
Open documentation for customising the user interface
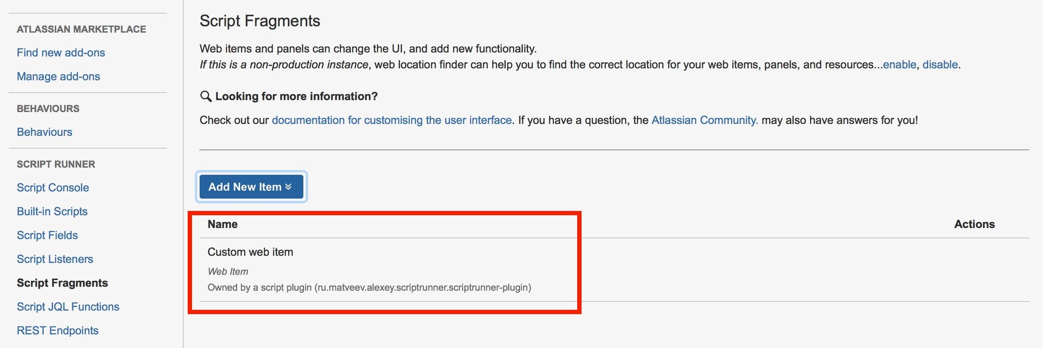coord(392,120)
